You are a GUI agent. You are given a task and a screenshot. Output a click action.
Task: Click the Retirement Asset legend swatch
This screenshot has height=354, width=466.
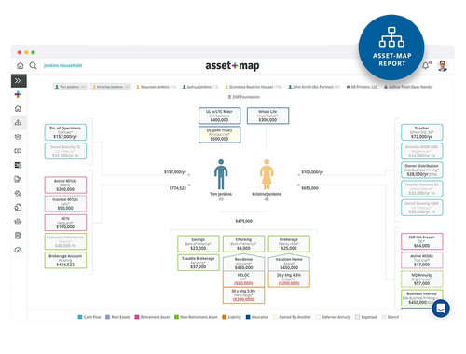137,317
